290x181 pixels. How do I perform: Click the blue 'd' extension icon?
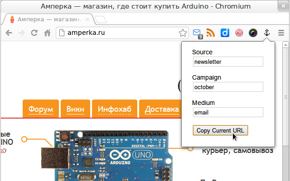tap(225, 33)
